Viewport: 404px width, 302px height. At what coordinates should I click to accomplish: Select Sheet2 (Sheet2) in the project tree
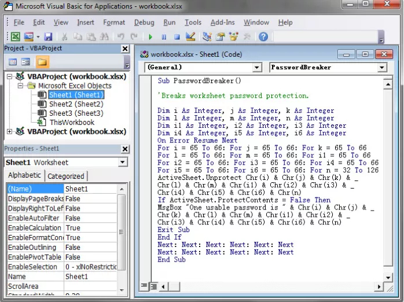click(75, 104)
